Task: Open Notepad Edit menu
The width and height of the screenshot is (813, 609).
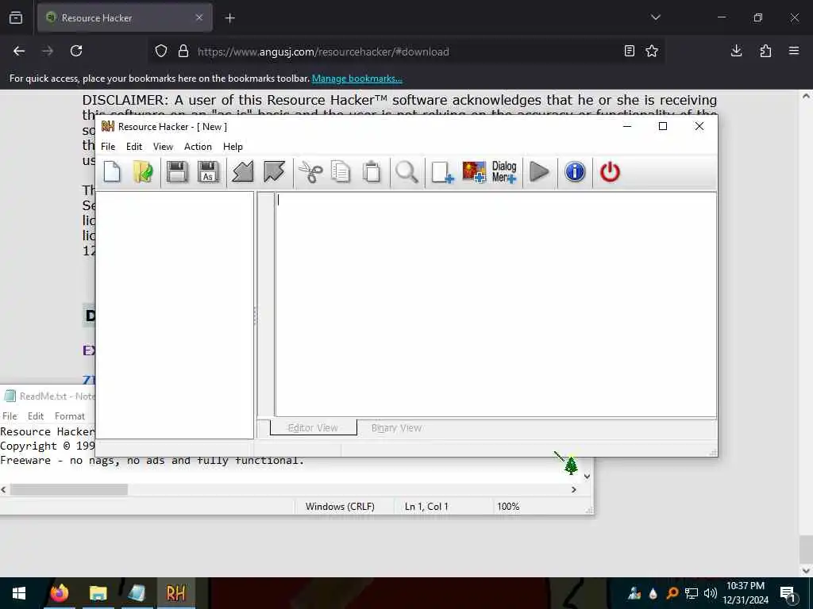Action: [36, 416]
